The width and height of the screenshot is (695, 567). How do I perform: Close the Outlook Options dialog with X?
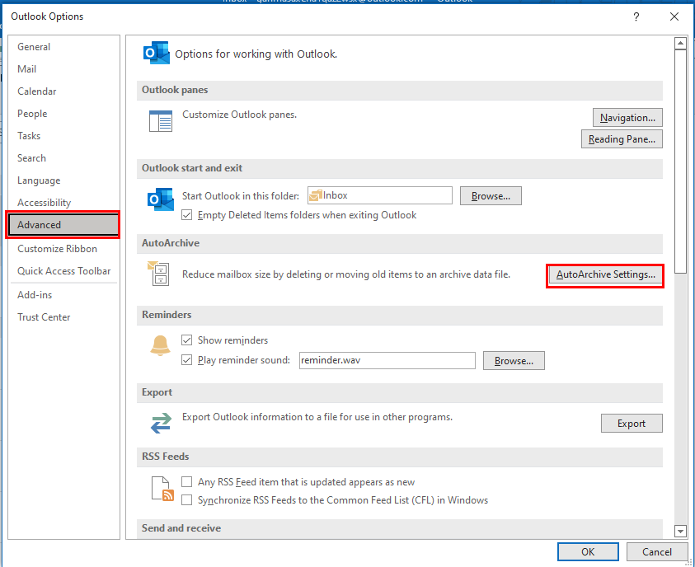pos(674,16)
